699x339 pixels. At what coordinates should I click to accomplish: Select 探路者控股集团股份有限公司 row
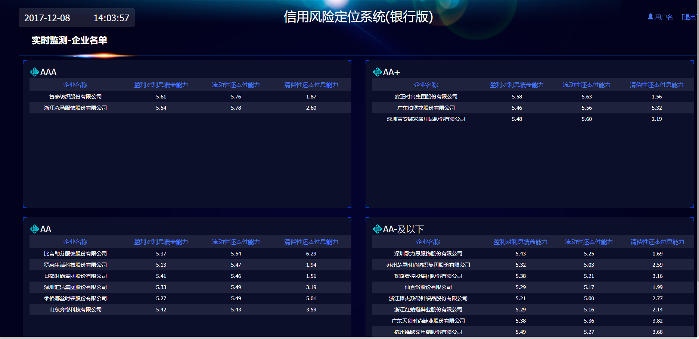coord(533,276)
